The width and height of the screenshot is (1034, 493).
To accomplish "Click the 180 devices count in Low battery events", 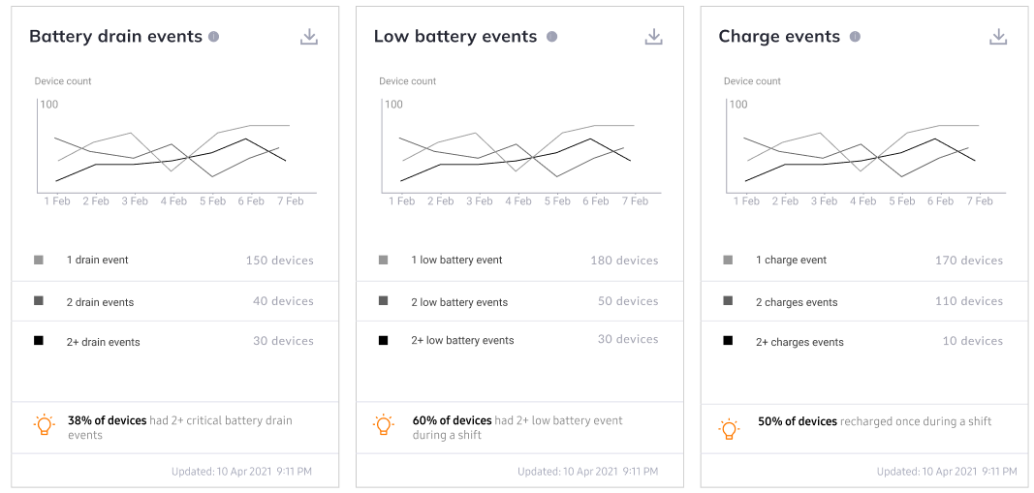I will [624, 261].
